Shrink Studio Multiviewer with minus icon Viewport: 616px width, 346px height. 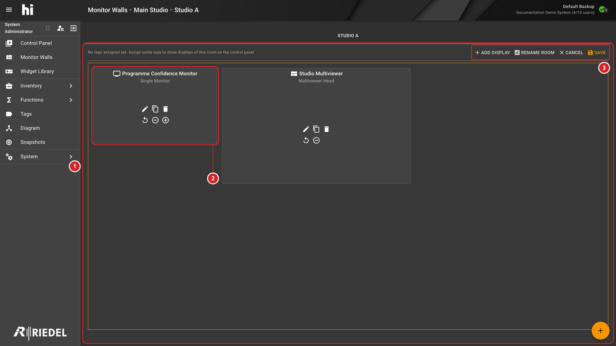click(x=316, y=140)
